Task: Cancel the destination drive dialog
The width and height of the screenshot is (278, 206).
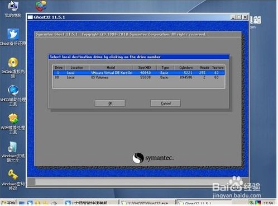Action: click(165, 103)
